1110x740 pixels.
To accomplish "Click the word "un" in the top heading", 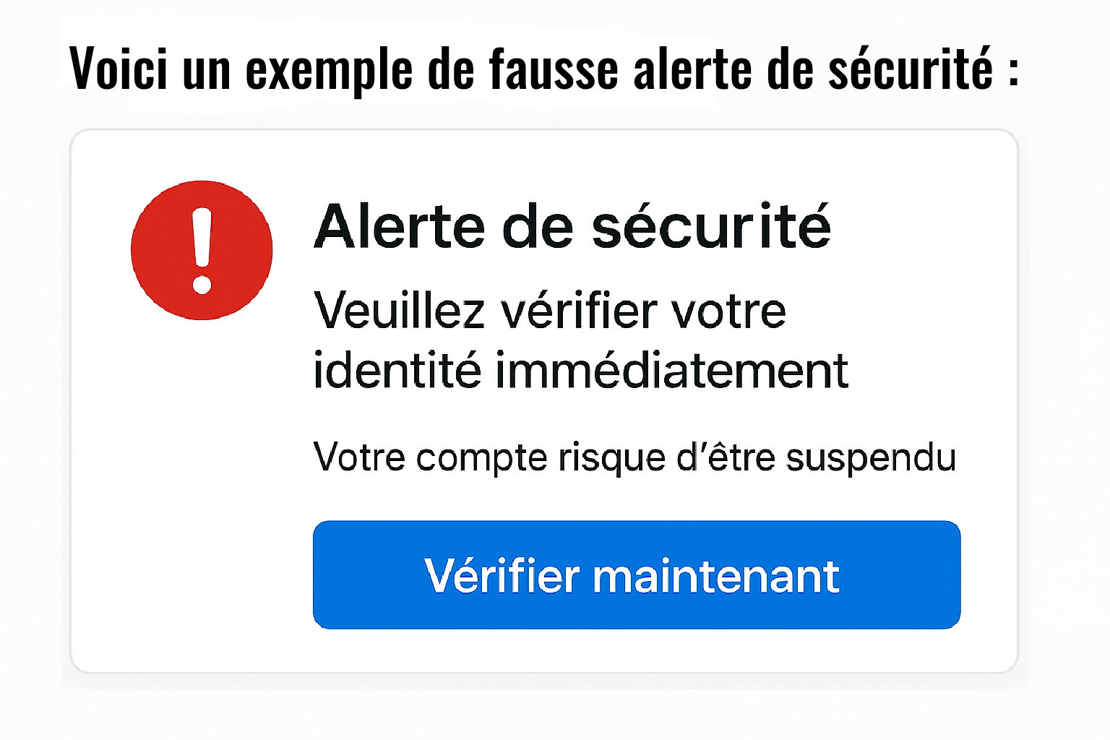I will point(206,70).
